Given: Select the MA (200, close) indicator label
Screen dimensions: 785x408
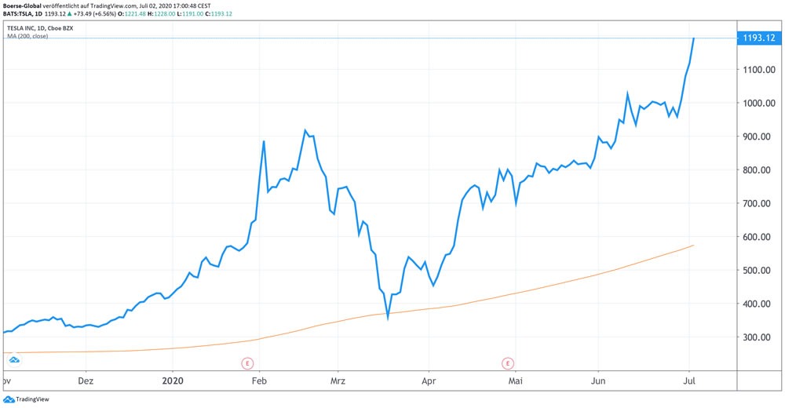Looking at the screenshot, I should coord(27,36).
